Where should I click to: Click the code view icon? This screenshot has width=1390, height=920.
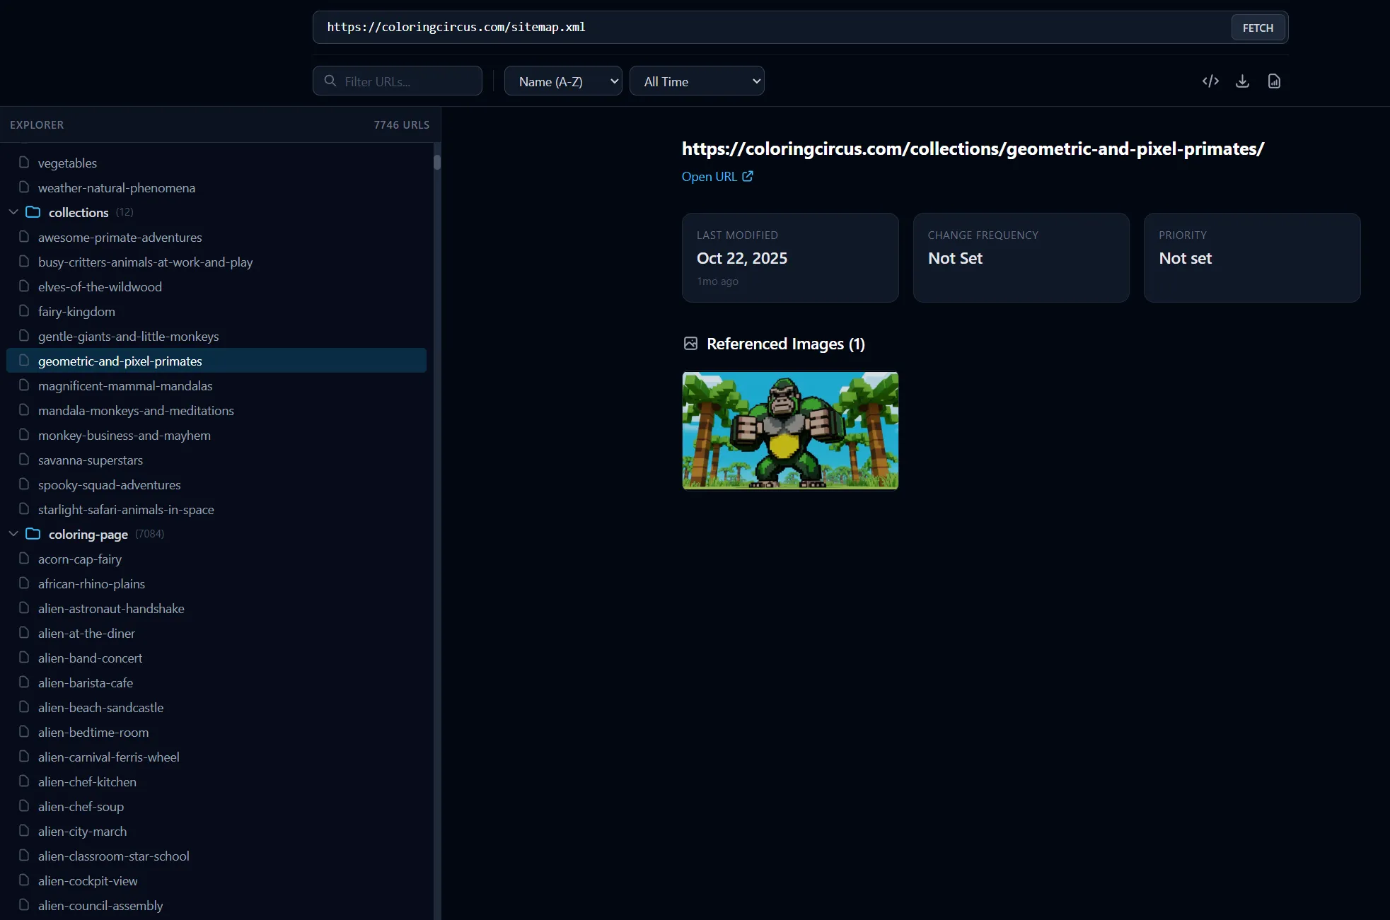tap(1210, 81)
